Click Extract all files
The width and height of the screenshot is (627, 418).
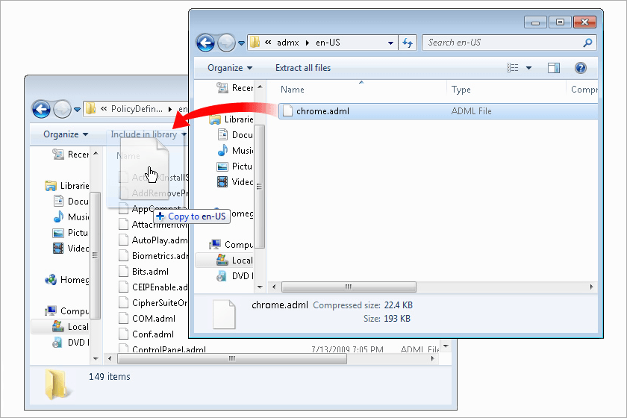[303, 68]
